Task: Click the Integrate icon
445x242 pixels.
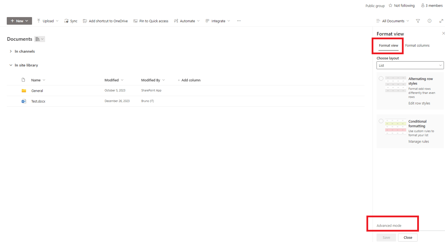Action: pyautogui.click(x=208, y=21)
